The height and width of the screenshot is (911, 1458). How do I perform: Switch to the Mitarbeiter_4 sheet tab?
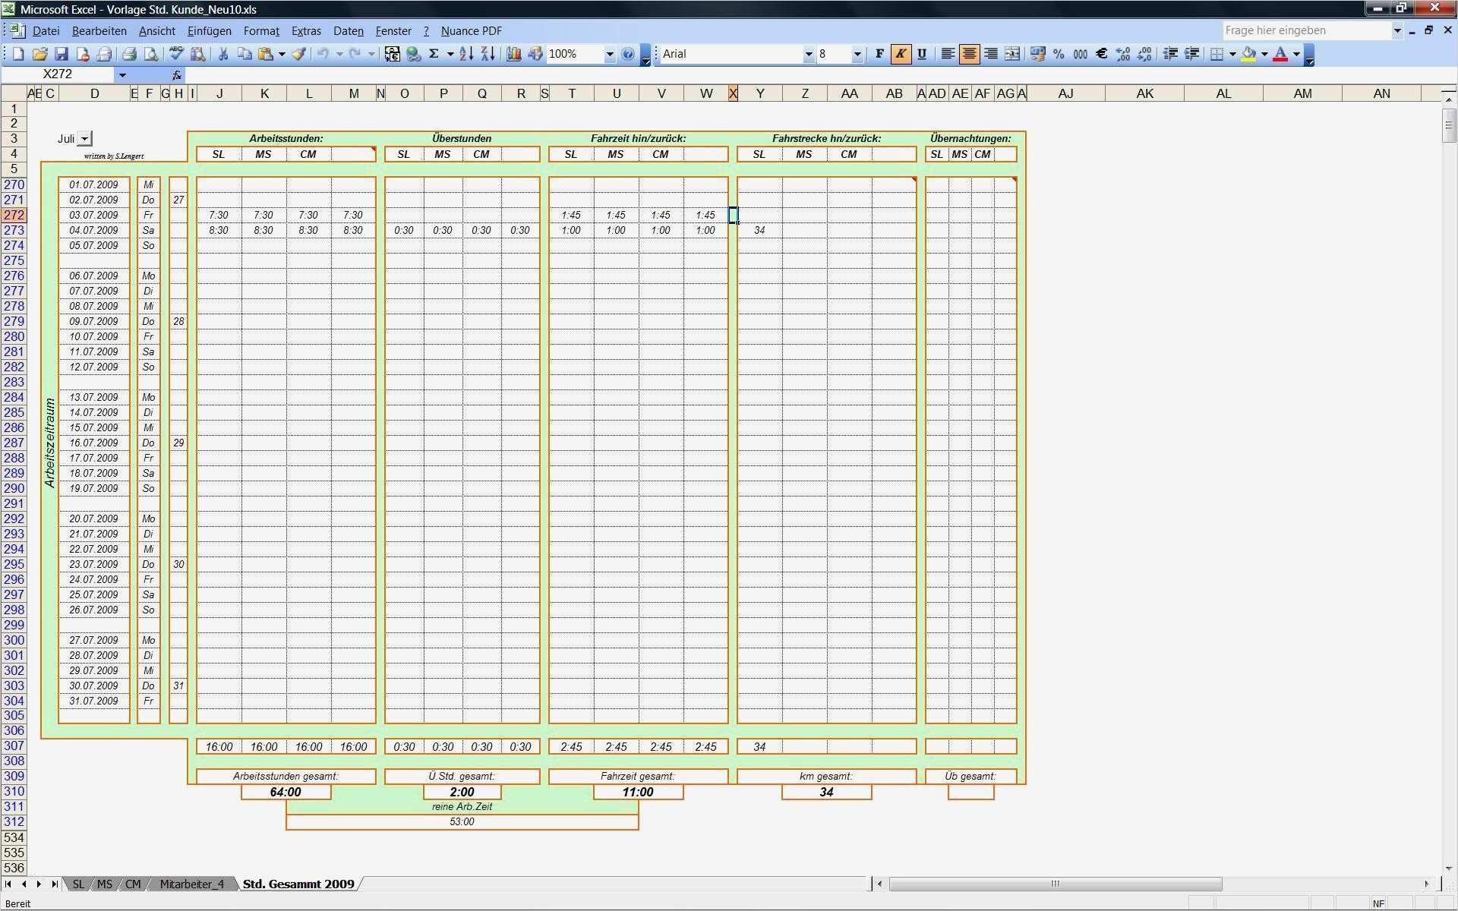tap(191, 884)
